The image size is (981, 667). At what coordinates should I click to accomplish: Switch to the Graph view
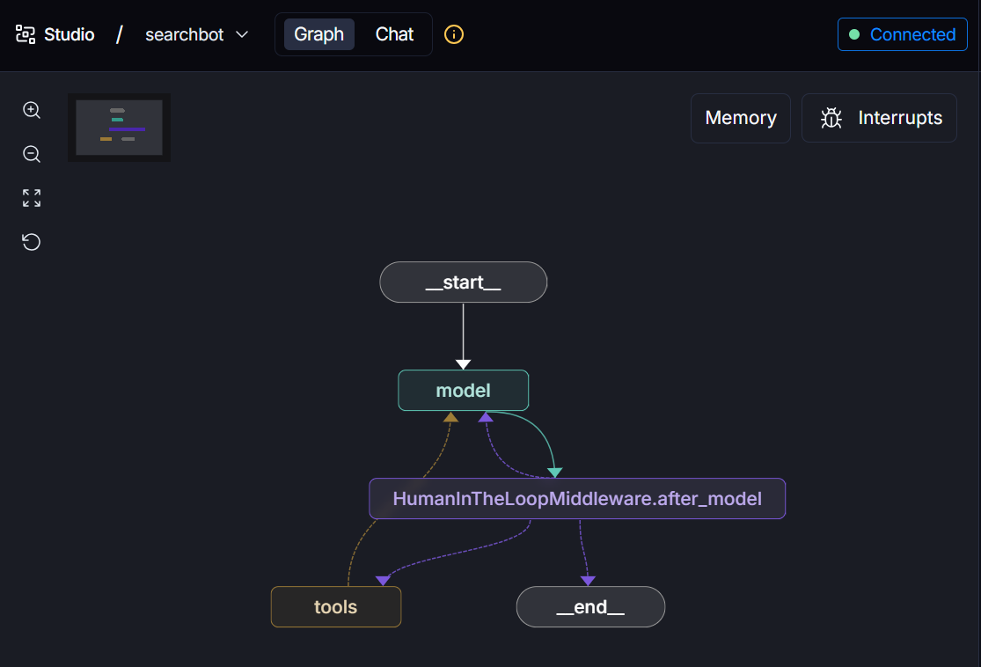pos(318,34)
